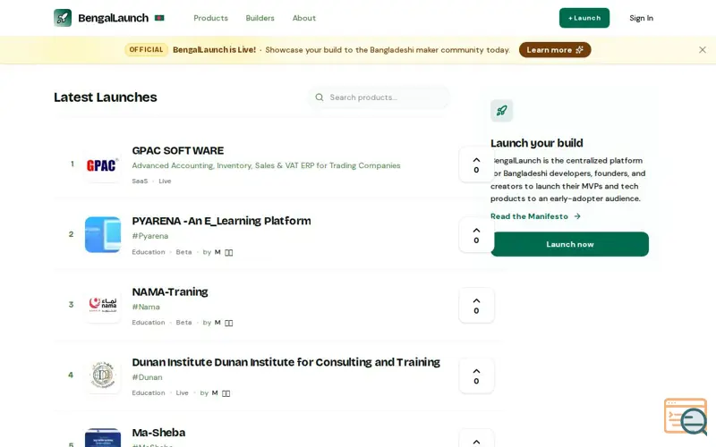716x447 pixels.
Task: Click the BengalLaunch is Live! banner text
Action: coord(214,50)
